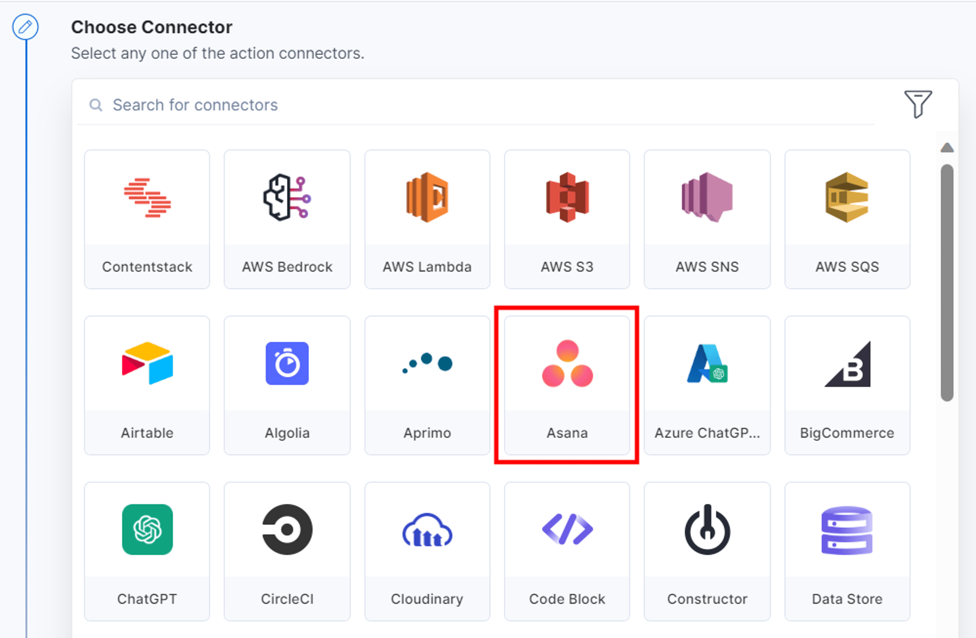The height and width of the screenshot is (638, 976).
Task: Click the AWS SNS label text
Action: (x=707, y=267)
